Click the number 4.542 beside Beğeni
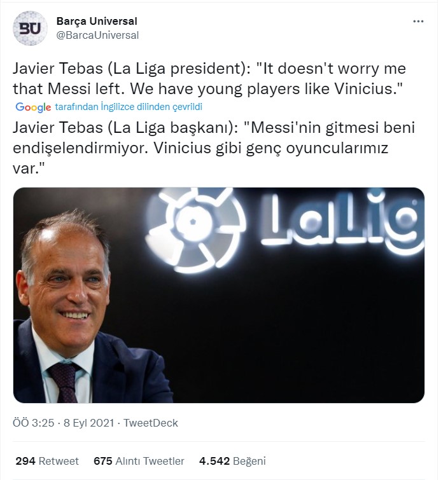This screenshot has height=480, width=441. 214,461
